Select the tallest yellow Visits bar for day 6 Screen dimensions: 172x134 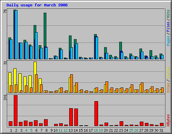tap(35, 68)
